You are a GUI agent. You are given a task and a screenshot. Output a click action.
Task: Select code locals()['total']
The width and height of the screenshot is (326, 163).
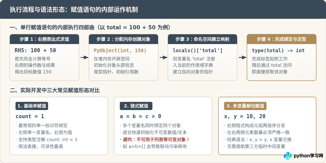(198, 50)
